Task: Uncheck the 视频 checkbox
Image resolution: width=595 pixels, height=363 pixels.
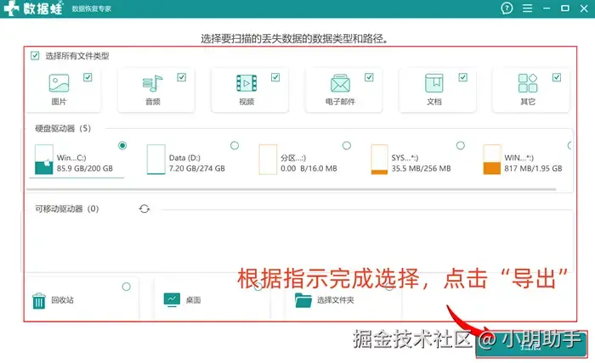Action: pos(275,77)
